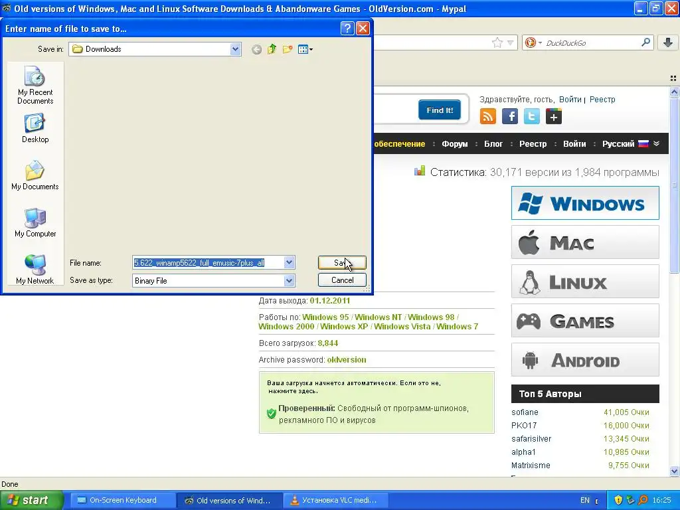The image size is (680, 510).
Task: Open PKO17 author profile
Action: [x=524, y=426]
